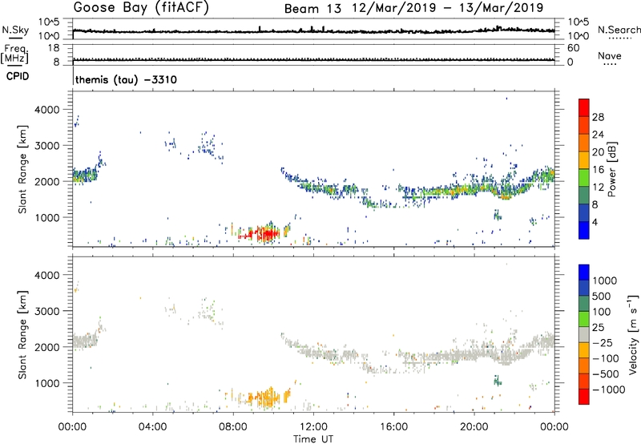Click the 'Power [dB]' colorbar title
Image resolution: width=641 pixels, height=444 pixels.
click(x=612, y=169)
